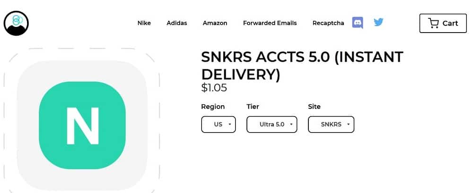473x193 pixels.
Task: Go to the Amazon menu item
Action: click(x=215, y=23)
